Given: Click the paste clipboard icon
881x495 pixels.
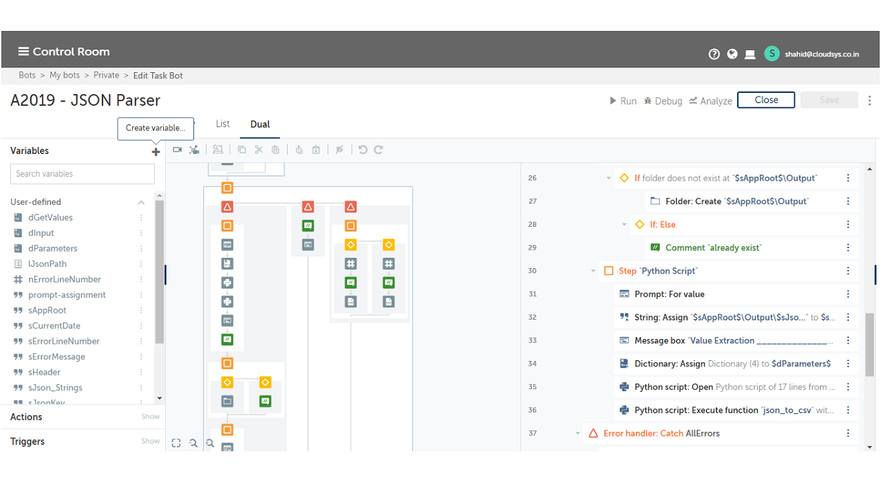Looking at the screenshot, I should (275, 150).
